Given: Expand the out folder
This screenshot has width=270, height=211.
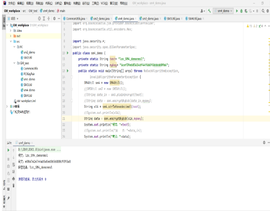Looking at the screenshot, I should click(11, 36).
